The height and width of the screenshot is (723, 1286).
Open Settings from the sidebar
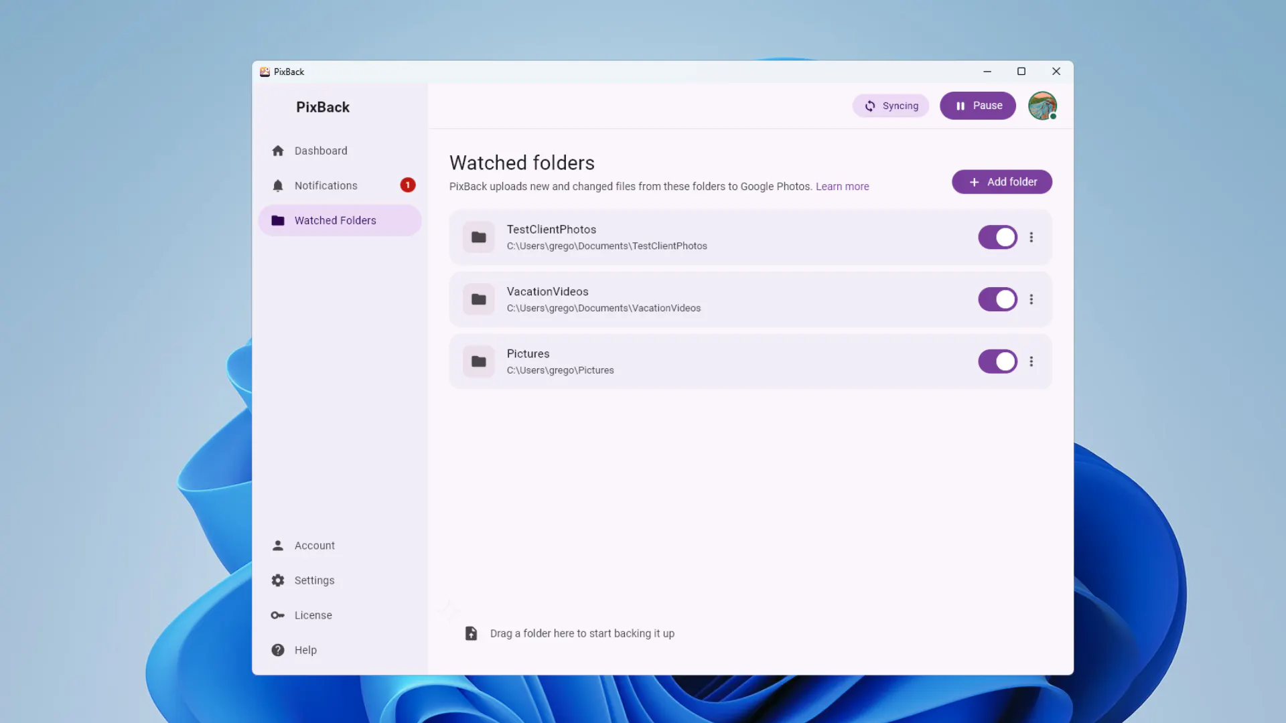coord(340,580)
